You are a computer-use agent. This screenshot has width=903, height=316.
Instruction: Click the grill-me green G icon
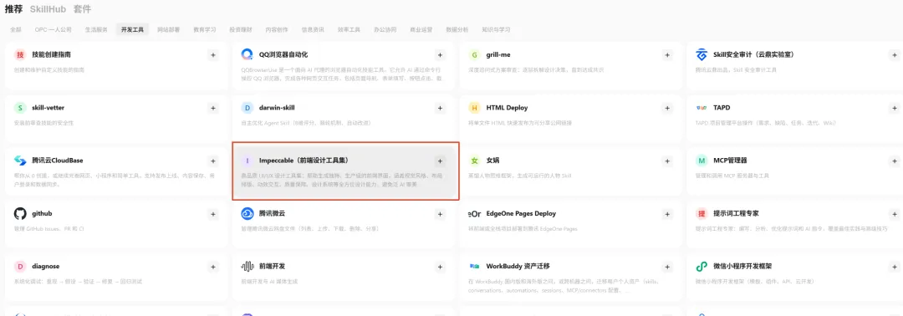pyautogui.click(x=475, y=54)
